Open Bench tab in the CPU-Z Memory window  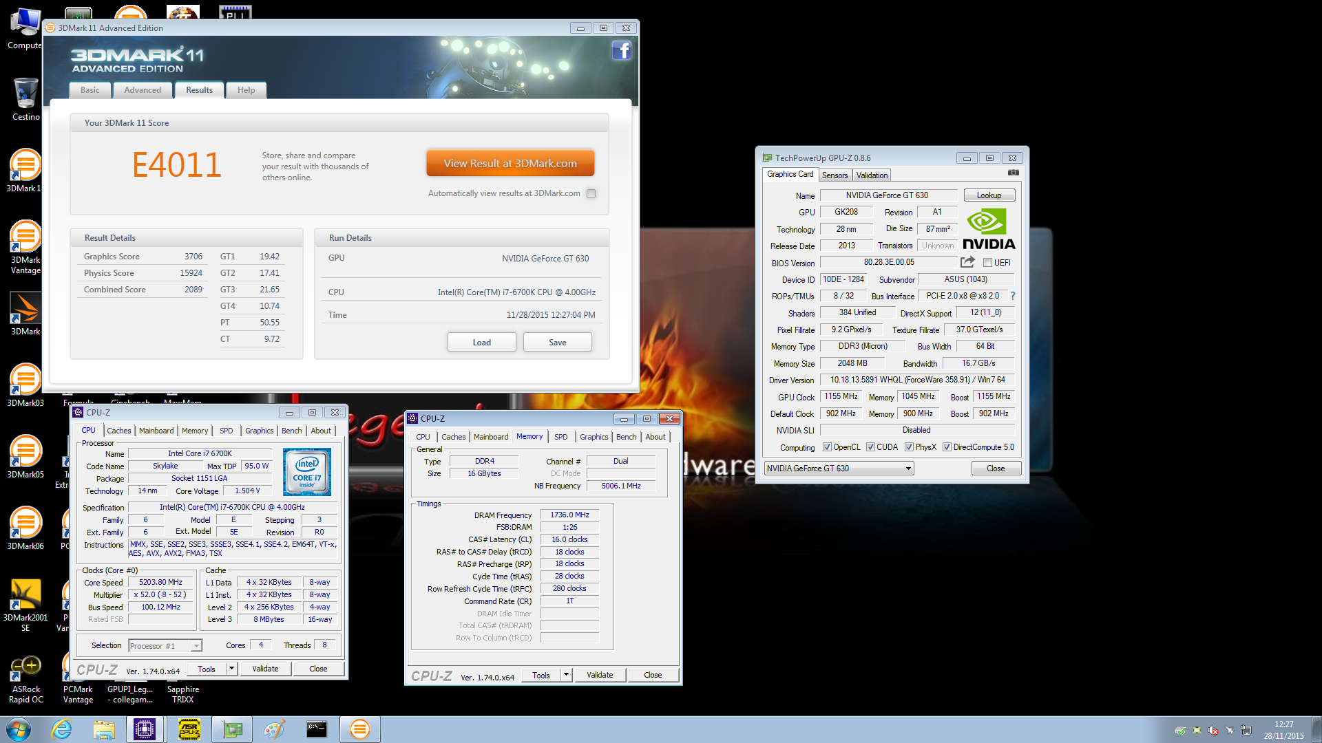click(626, 437)
